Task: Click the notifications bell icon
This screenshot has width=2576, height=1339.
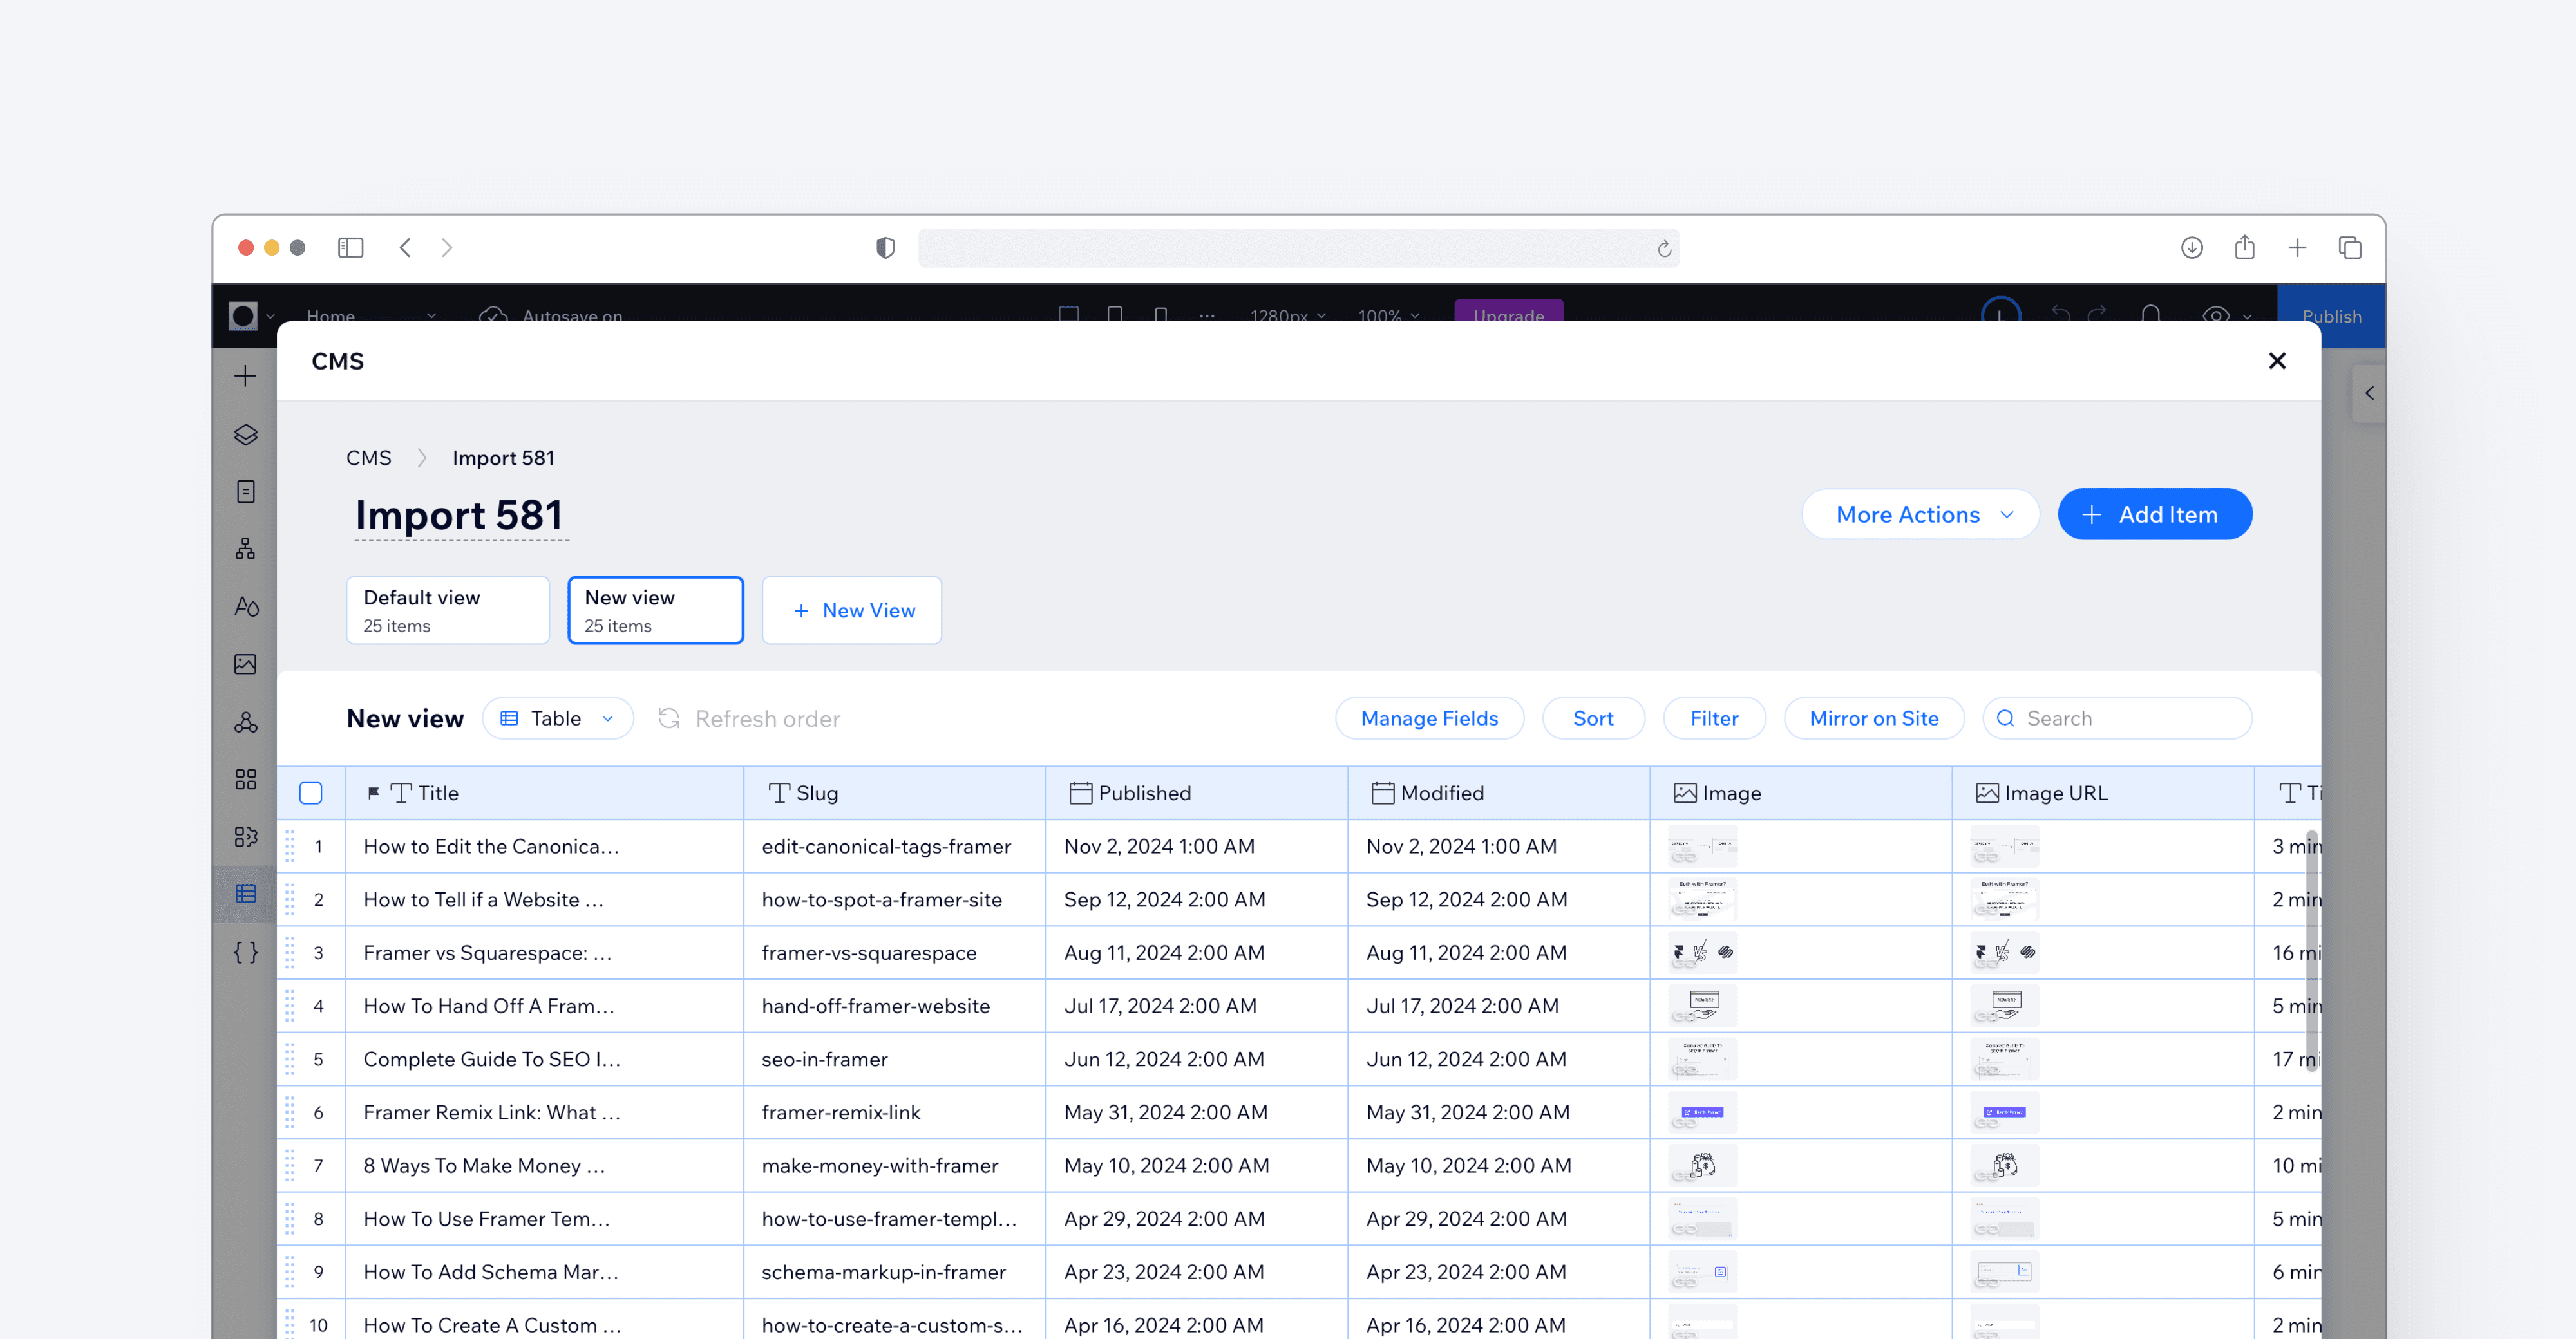Action: (2150, 315)
